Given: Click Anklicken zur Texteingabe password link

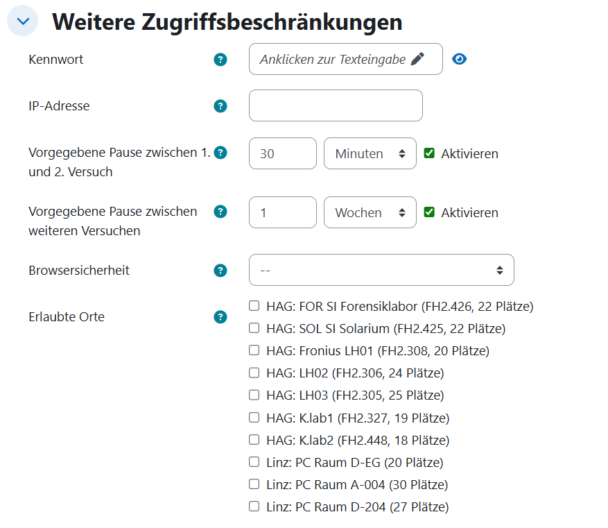Looking at the screenshot, I should pos(333,59).
